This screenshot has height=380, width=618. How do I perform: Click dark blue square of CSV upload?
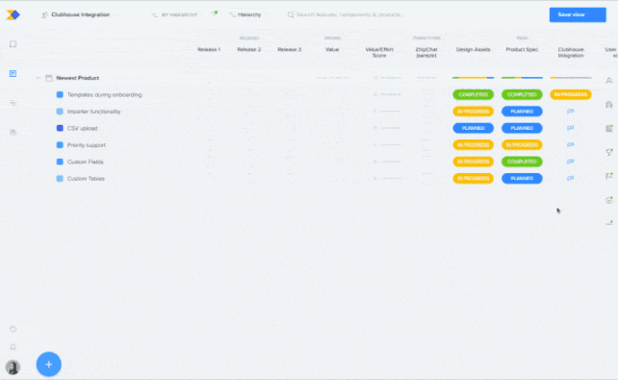60,128
